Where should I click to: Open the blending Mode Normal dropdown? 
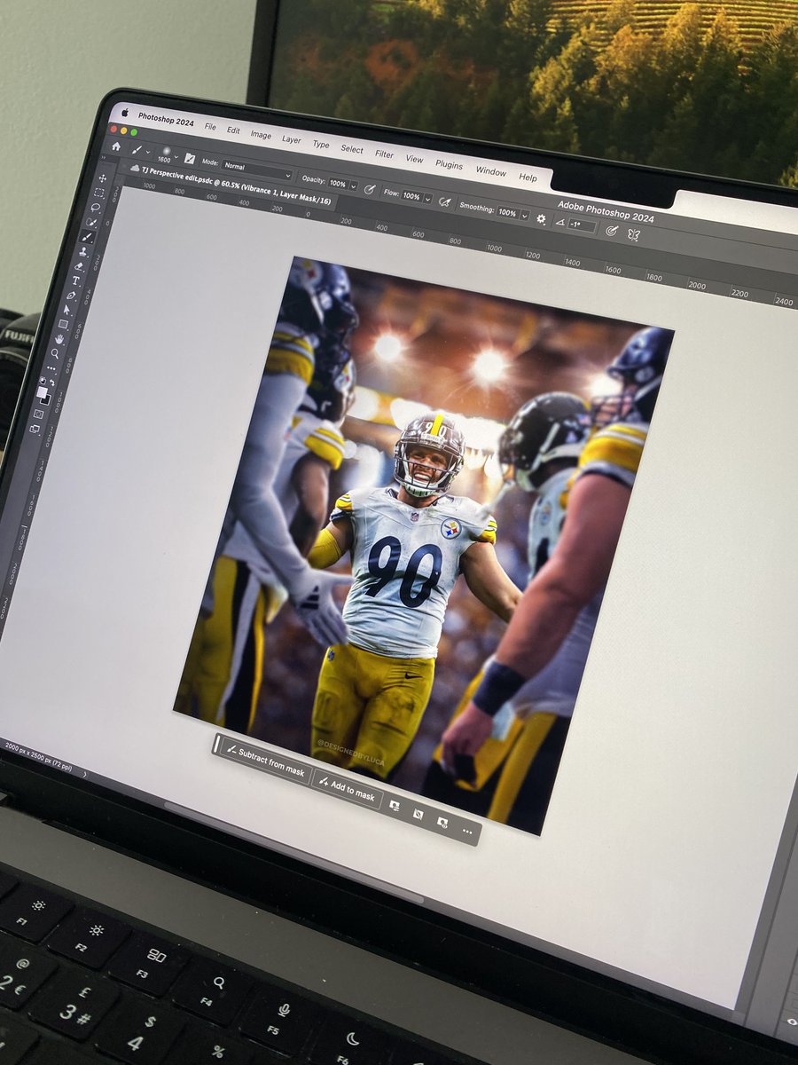click(256, 170)
